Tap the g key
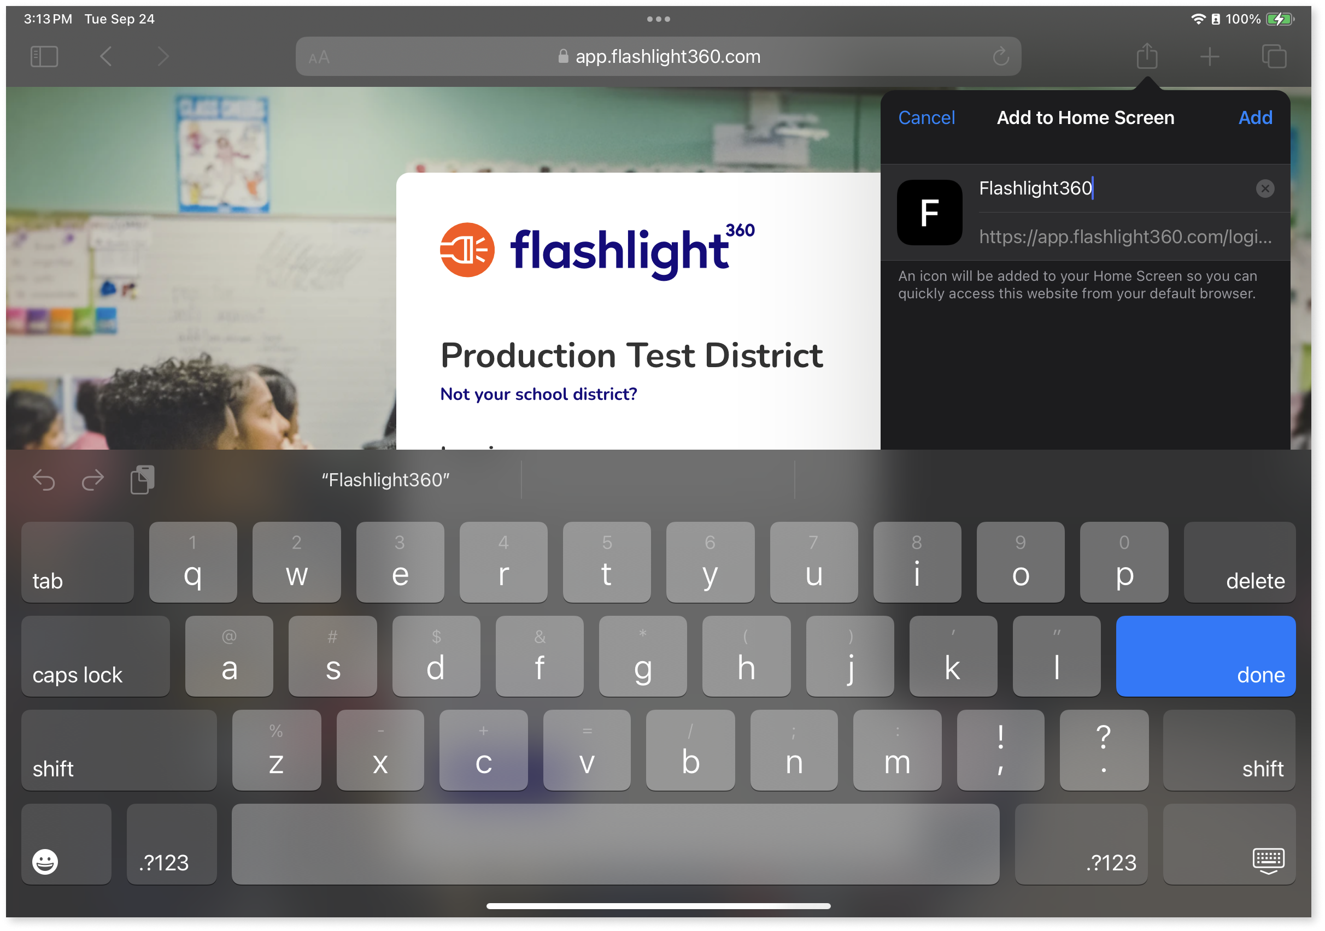 (x=643, y=656)
